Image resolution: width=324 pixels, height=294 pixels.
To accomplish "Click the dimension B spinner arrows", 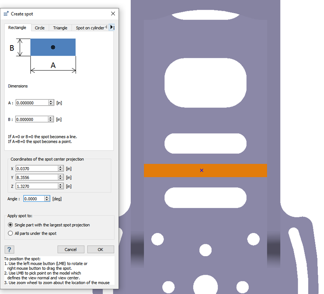I will coord(51,120).
